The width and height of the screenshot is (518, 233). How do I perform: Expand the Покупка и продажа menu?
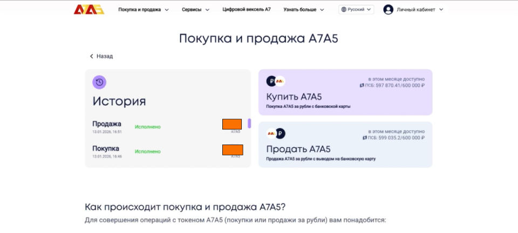pos(144,10)
